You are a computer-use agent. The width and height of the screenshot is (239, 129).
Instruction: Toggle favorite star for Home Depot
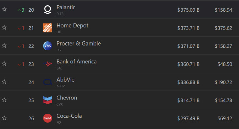(x=4, y=27)
